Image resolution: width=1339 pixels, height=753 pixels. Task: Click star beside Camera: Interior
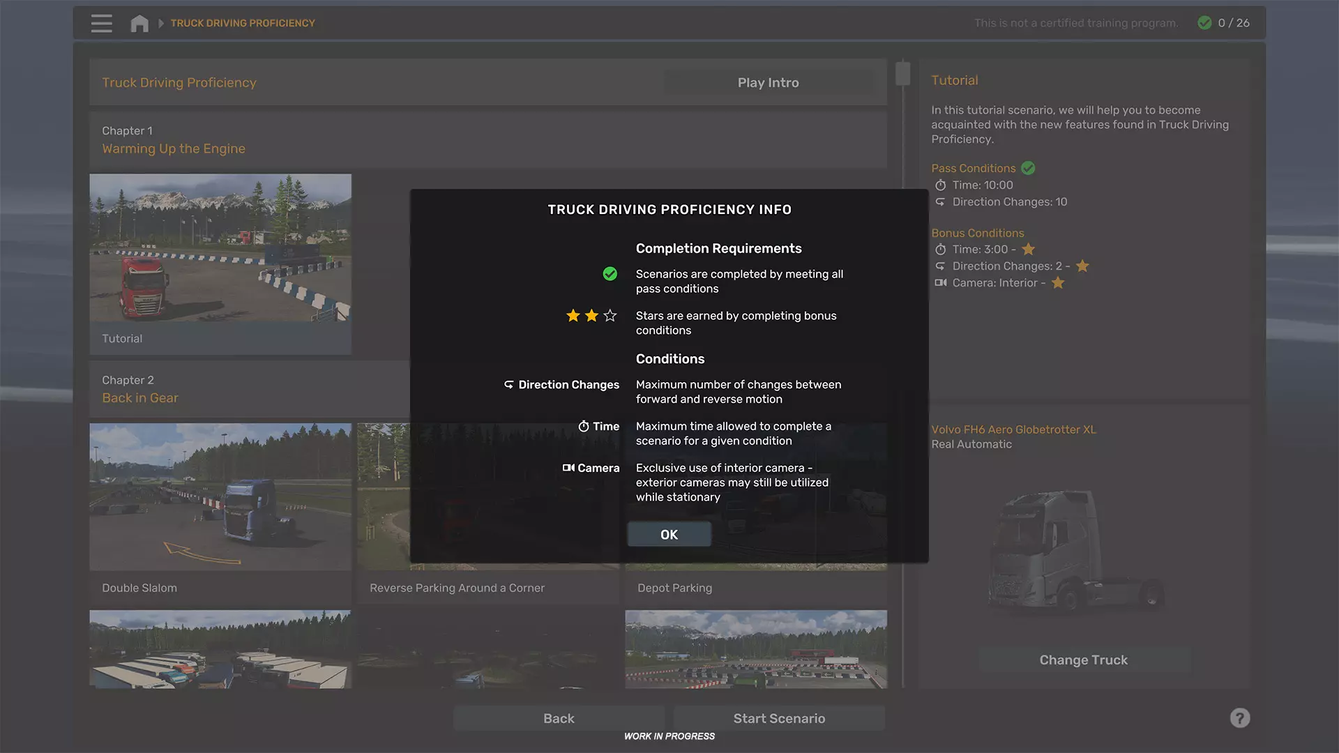tap(1058, 283)
